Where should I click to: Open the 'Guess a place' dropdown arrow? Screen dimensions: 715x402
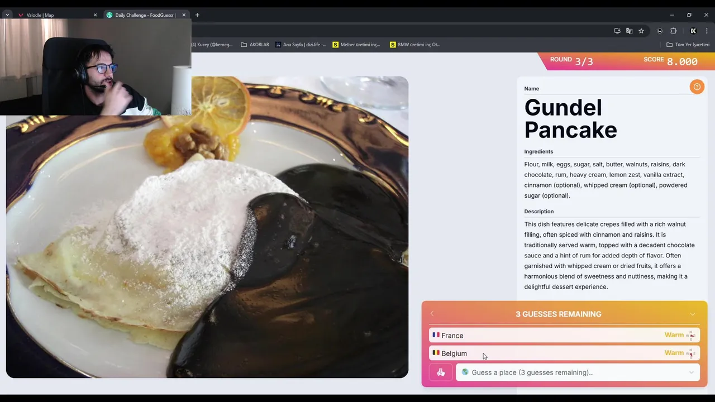(691, 372)
